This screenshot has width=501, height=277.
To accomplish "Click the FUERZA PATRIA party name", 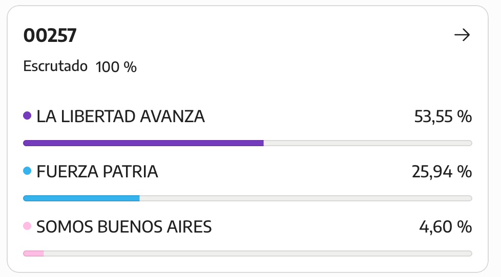I will pos(97,172).
